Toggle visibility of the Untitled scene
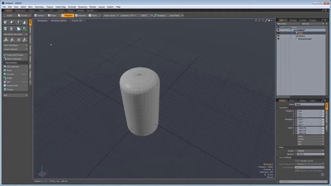 pyautogui.click(x=278, y=30)
